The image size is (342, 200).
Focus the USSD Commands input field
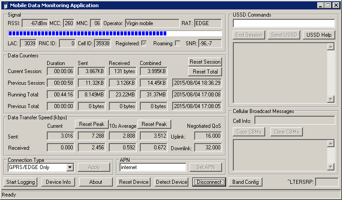[284, 23]
